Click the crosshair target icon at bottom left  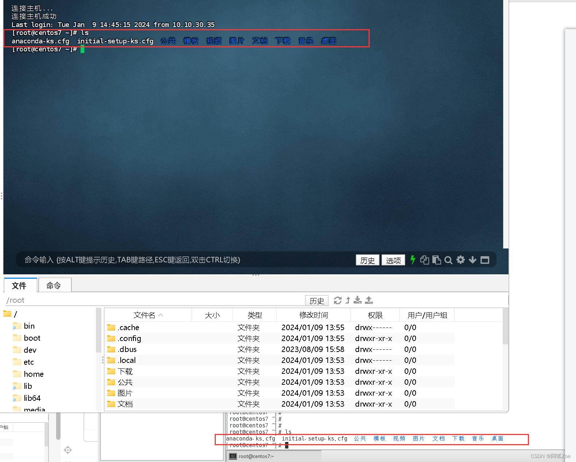pyautogui.click(x=68, y=450)
